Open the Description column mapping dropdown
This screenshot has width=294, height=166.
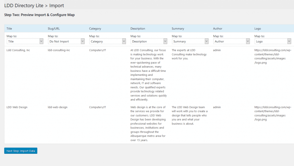pyautogui.click(x=149, y=41)
